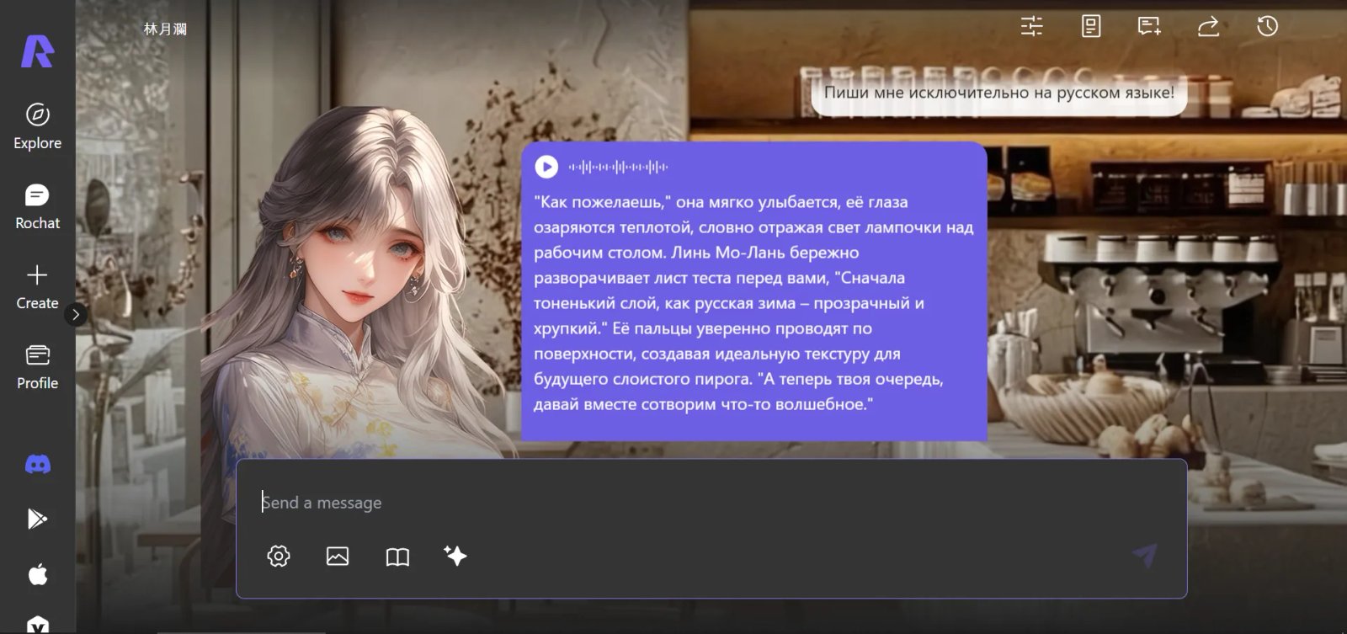Open the book icon in the input bar

[x=397, y=557]
